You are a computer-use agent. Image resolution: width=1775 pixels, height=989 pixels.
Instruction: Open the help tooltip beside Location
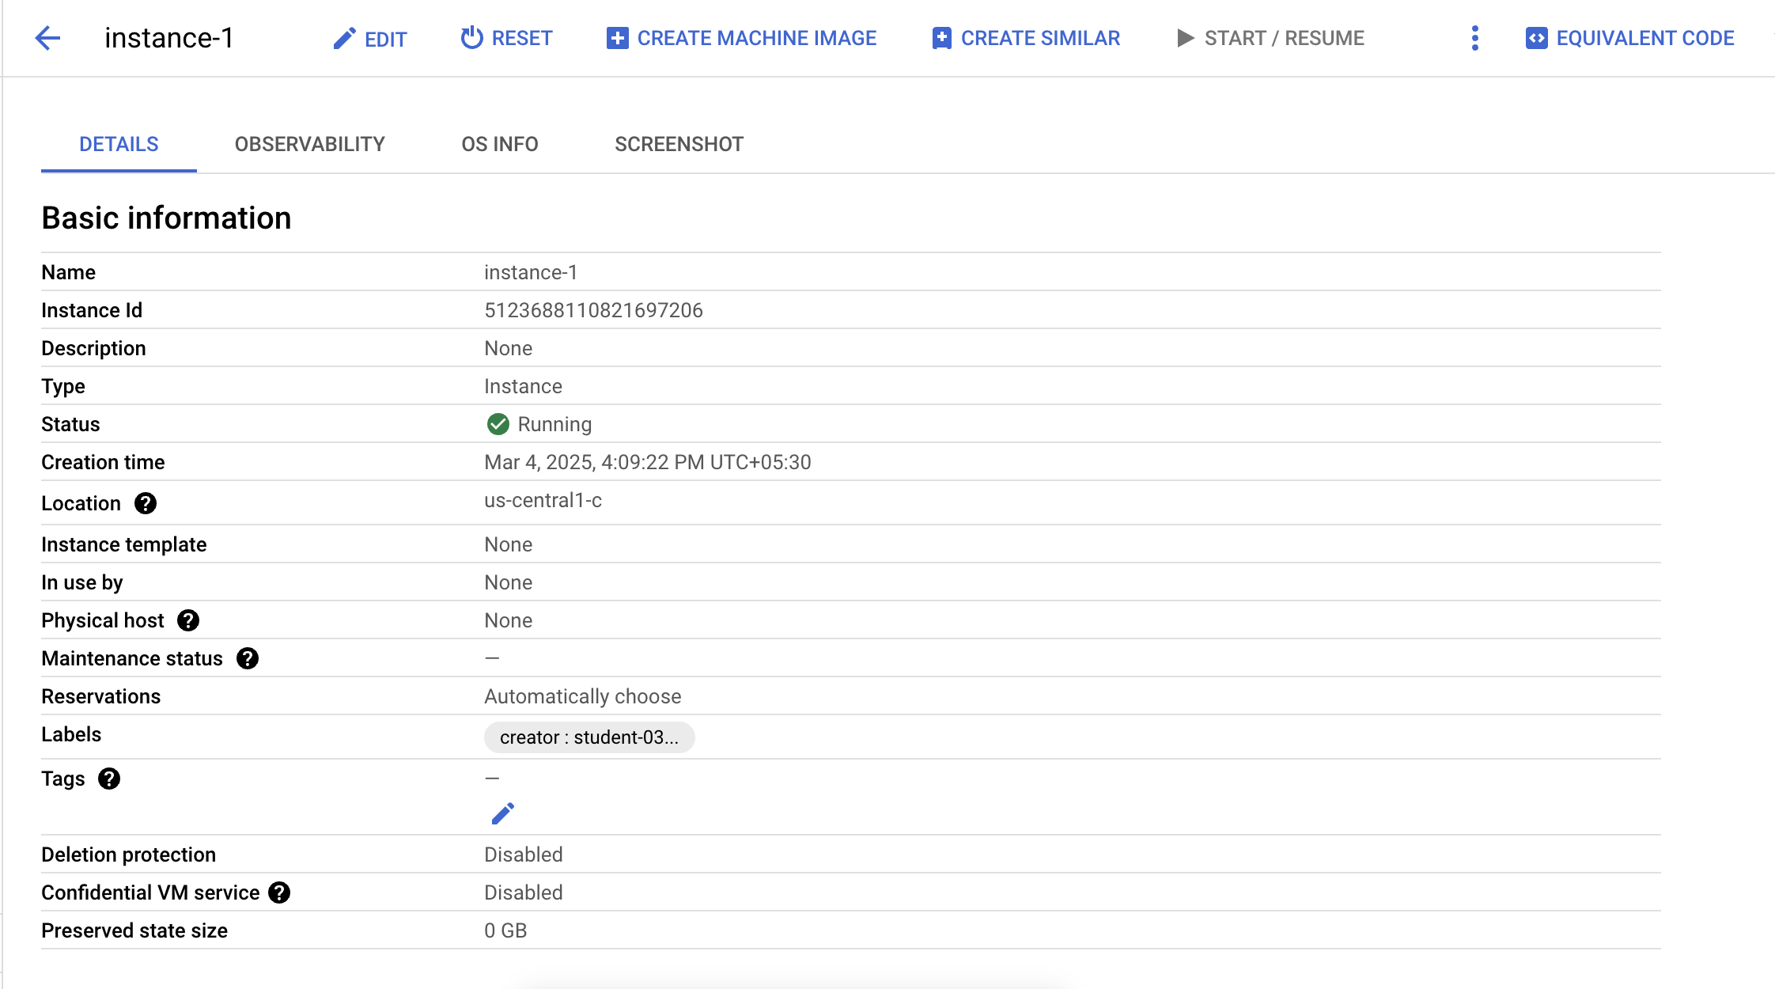146,503
